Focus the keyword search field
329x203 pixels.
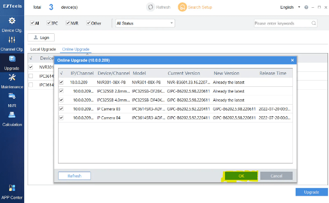pyautogui.click(x=282, y=23)
